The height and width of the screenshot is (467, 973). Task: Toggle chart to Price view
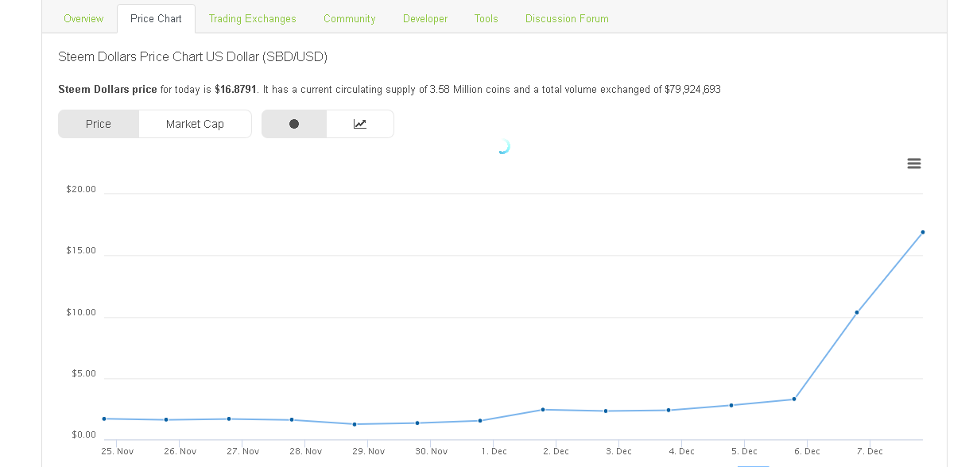tap(99, 124)
